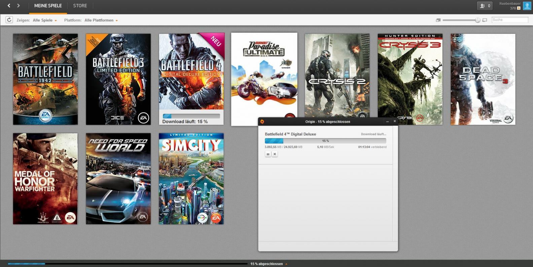
Task: Click the 'Zeigen:' label
Action: point(23,20)
